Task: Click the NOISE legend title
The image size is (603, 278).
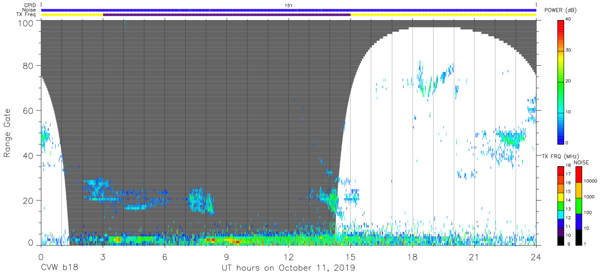Action: 581,162
